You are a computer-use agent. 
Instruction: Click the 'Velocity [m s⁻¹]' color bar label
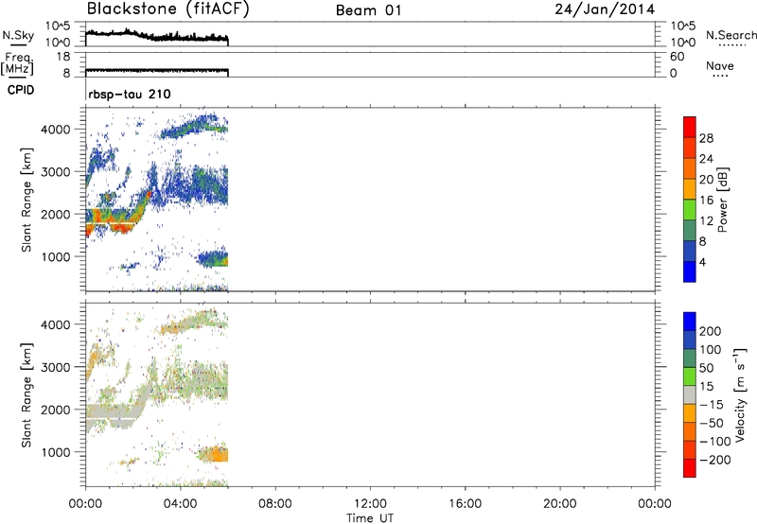point(740,394)
